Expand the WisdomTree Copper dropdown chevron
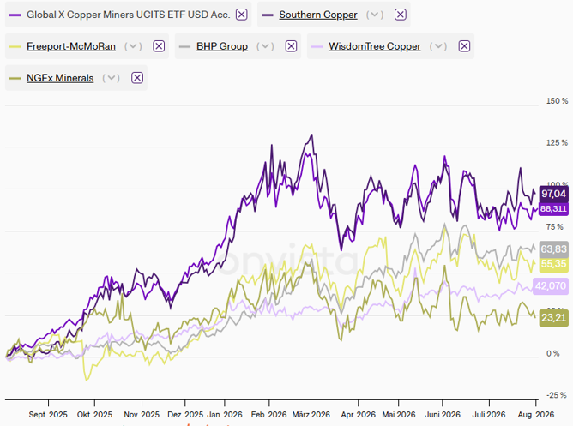This screenshot has height=426, width=573. click(x=438, y=46)
